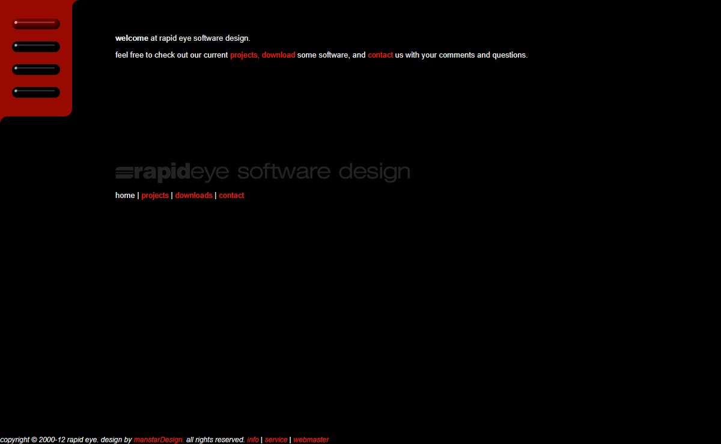Click the third pill button in red sidebar
This screenshot has height=444, width=721.
point(36,70)
